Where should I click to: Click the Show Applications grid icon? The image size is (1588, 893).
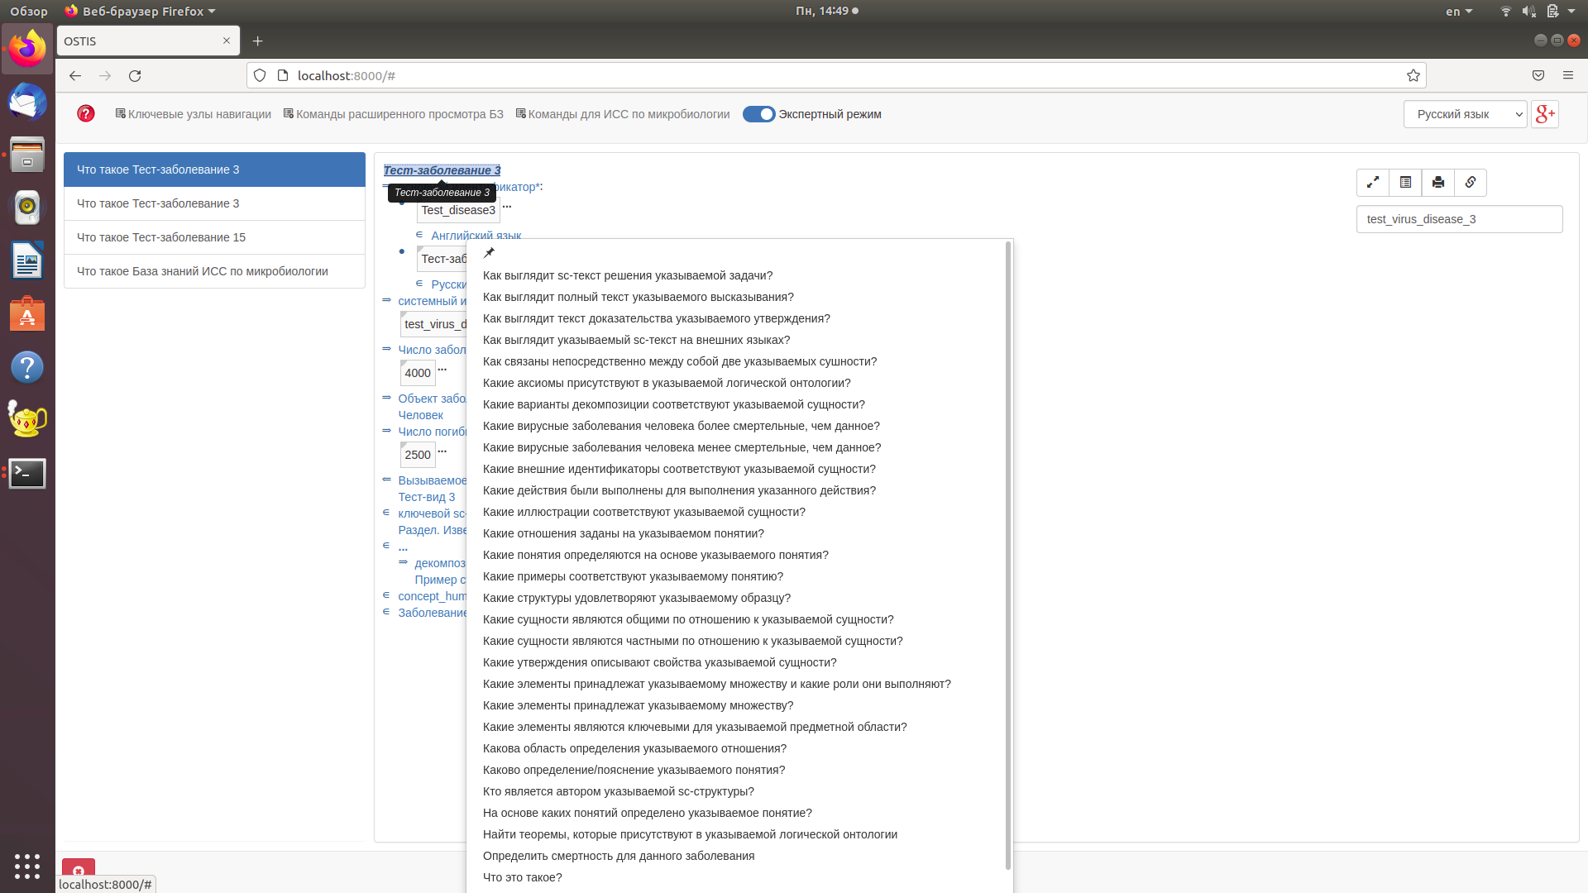point(27,867)
